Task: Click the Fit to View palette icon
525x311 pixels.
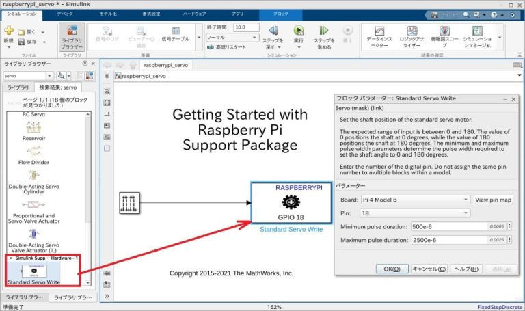Action: coord(107,103)
